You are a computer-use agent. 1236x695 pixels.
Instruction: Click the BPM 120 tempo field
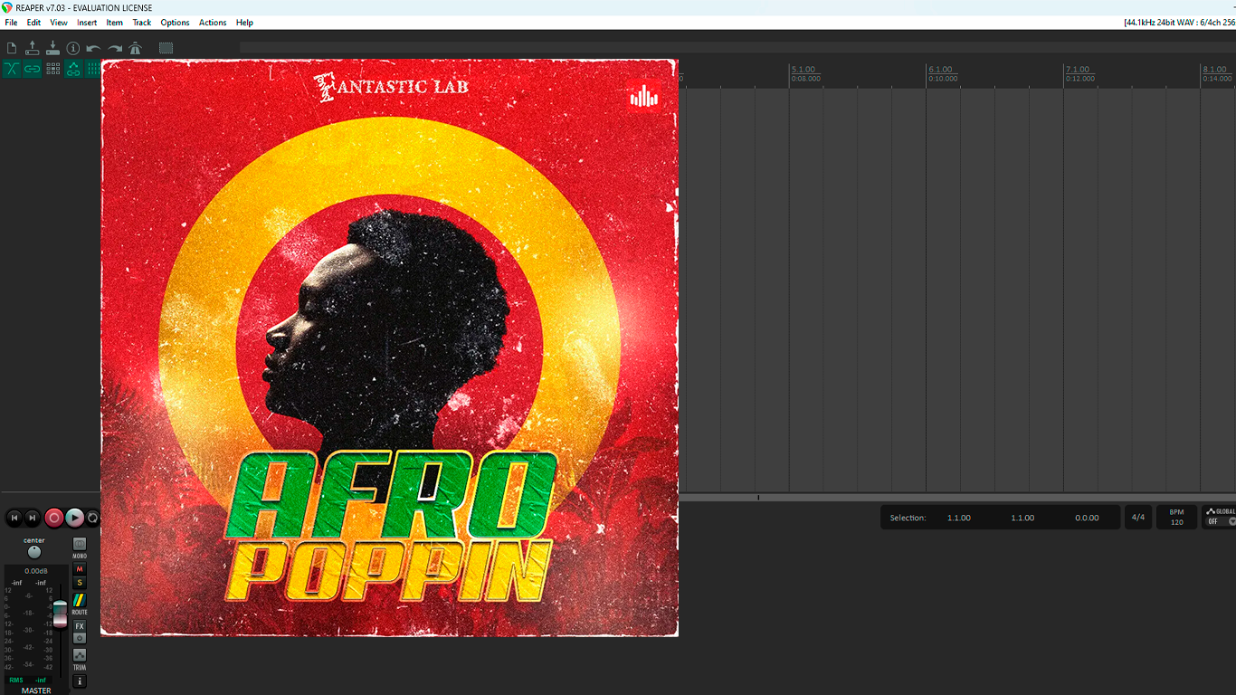(1176, 518)
